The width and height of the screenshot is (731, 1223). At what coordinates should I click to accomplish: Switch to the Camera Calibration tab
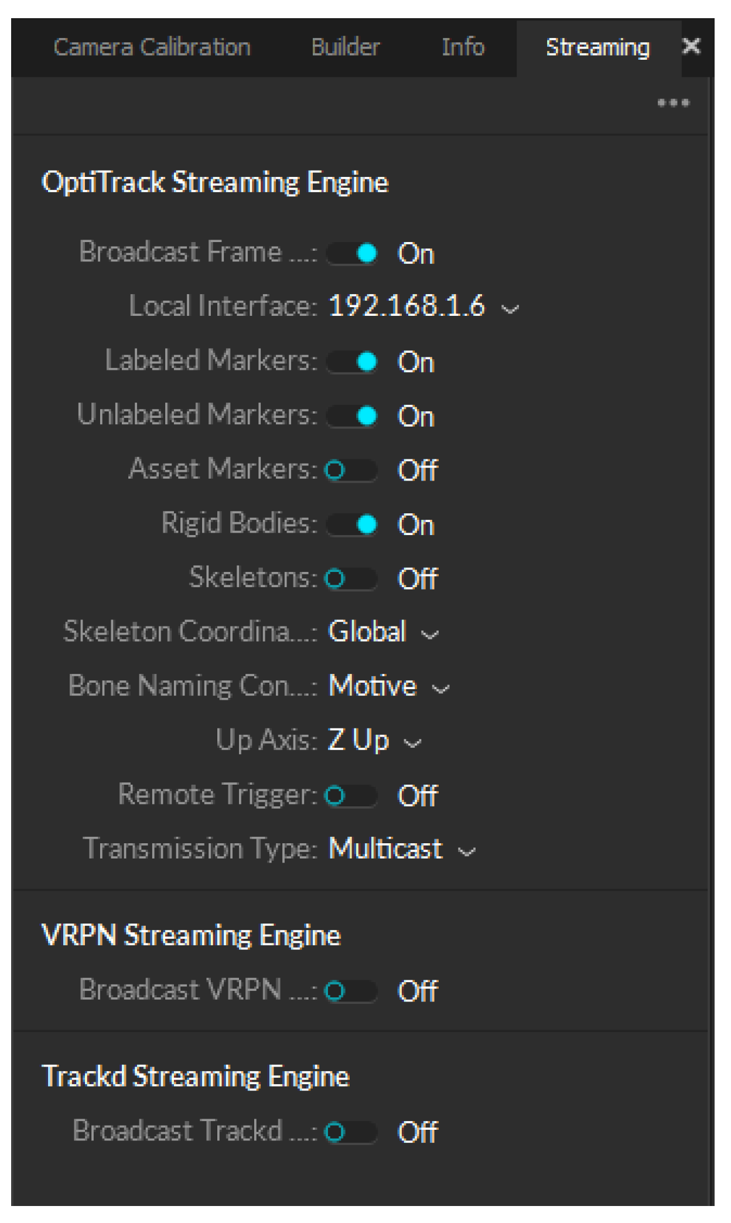(x=152, y=47)
